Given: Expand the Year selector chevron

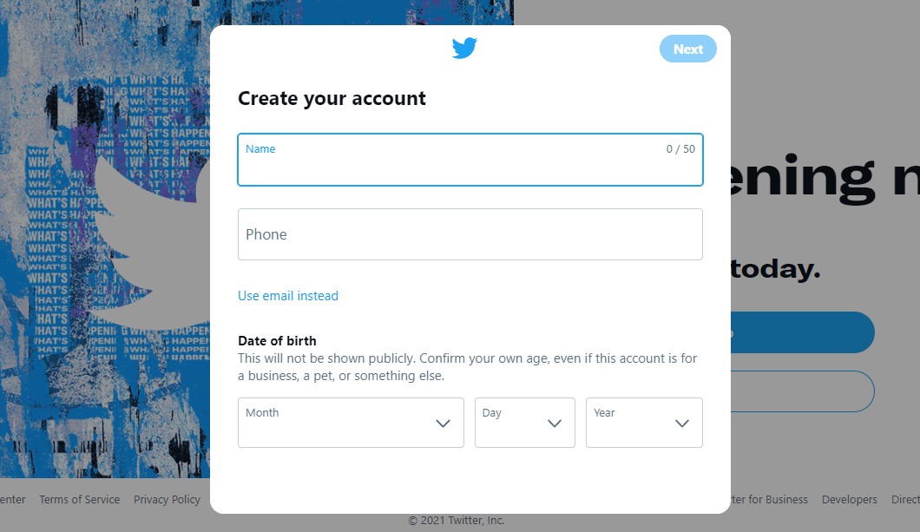Looking at the screenshot, I should pos(682,423).
